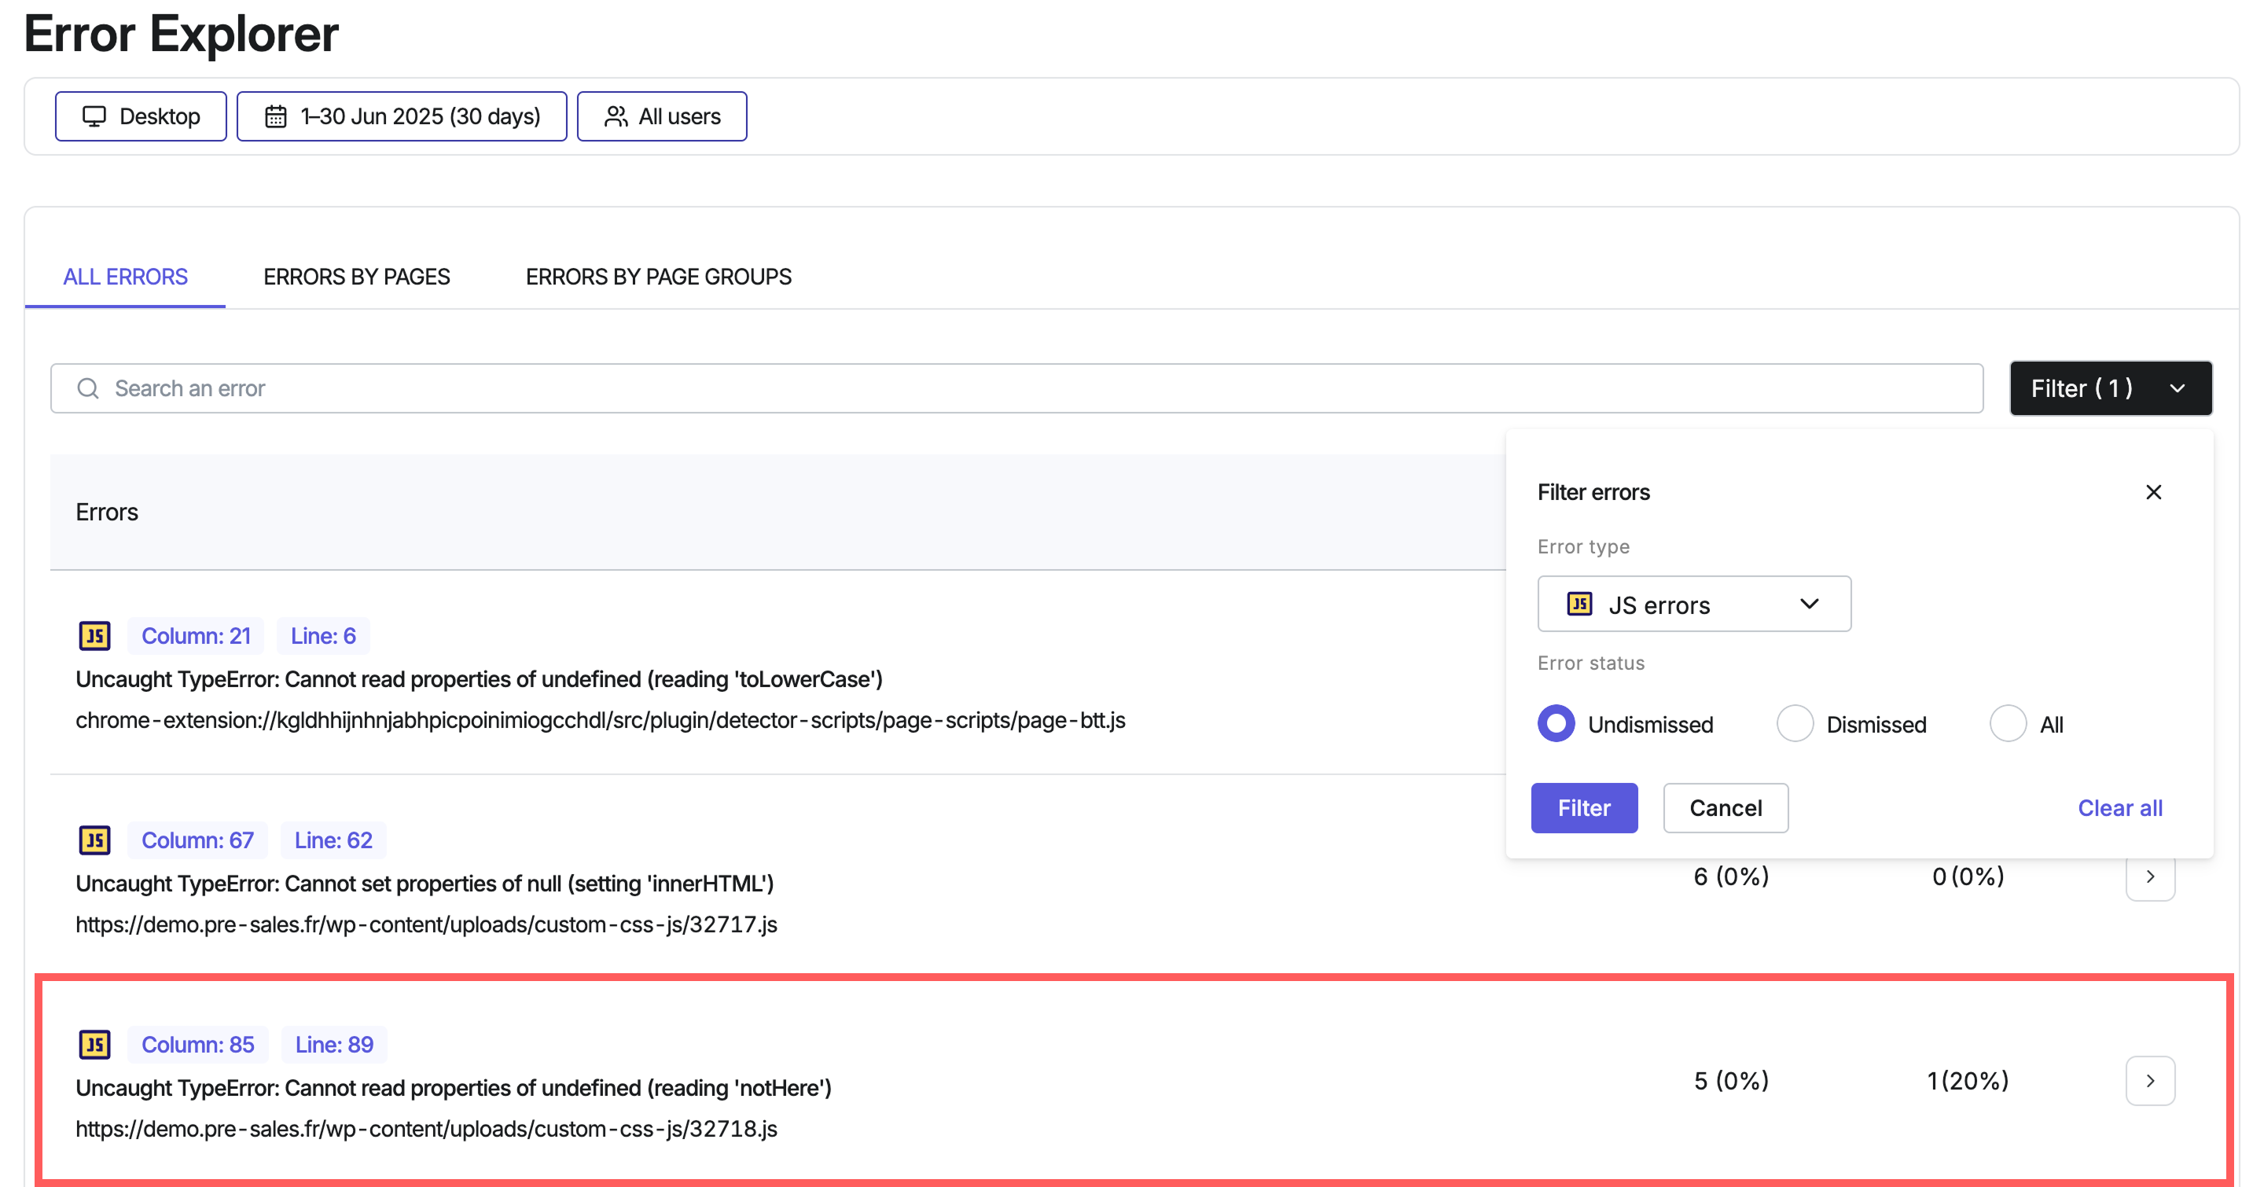Close the Filter errors panel

(x=2152, y=492)
